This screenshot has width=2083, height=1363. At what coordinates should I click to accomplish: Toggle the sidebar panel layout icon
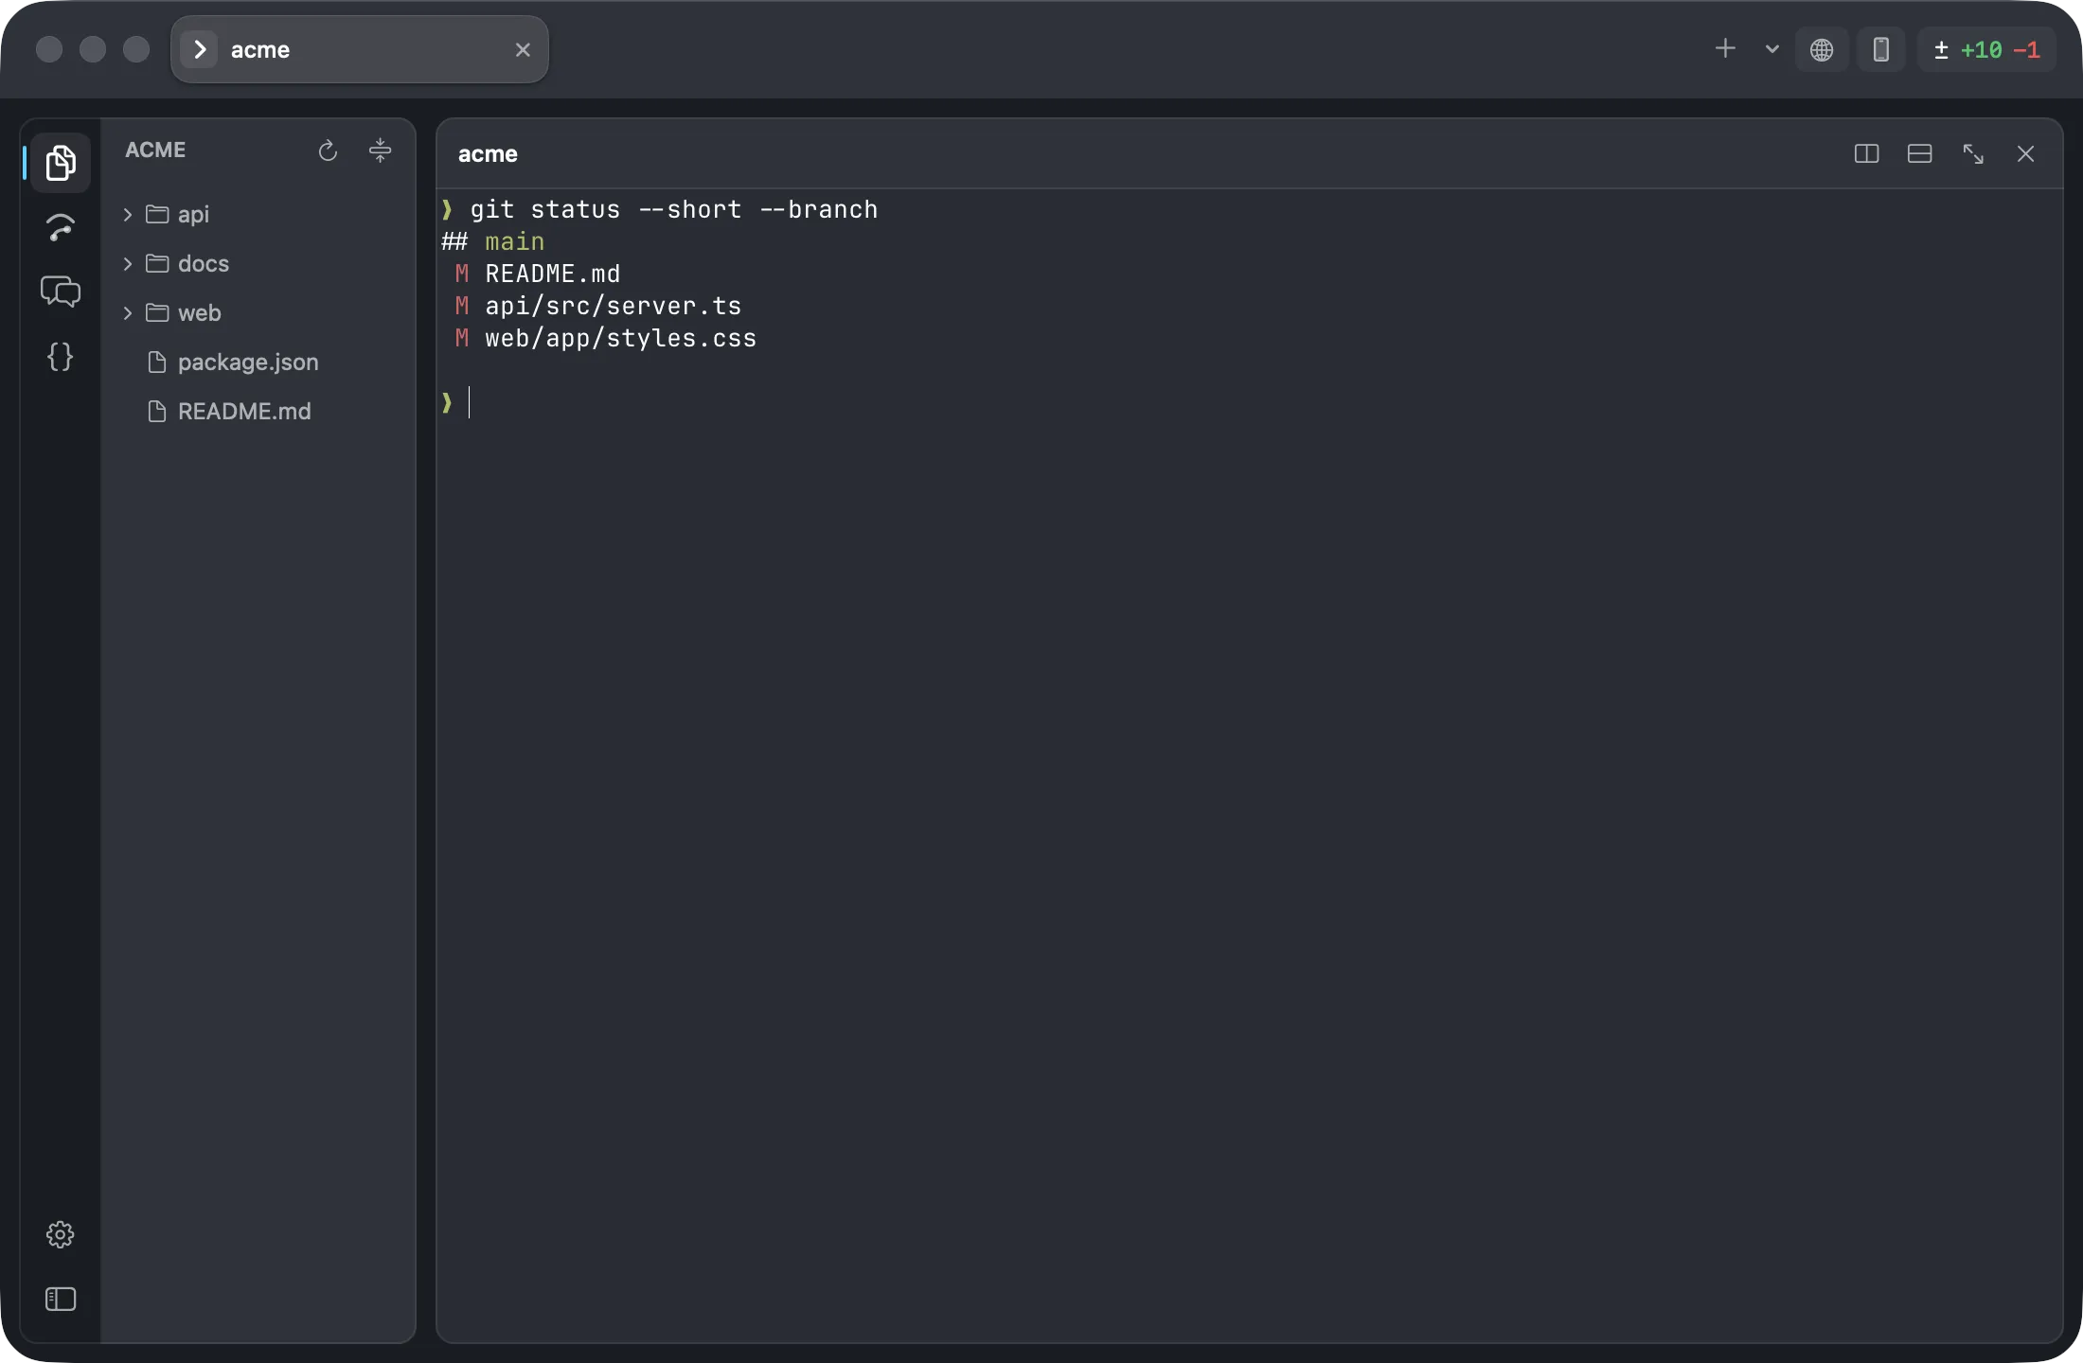[x=61, y=1299]
